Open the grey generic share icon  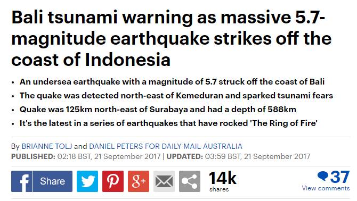tap(190, 181)
